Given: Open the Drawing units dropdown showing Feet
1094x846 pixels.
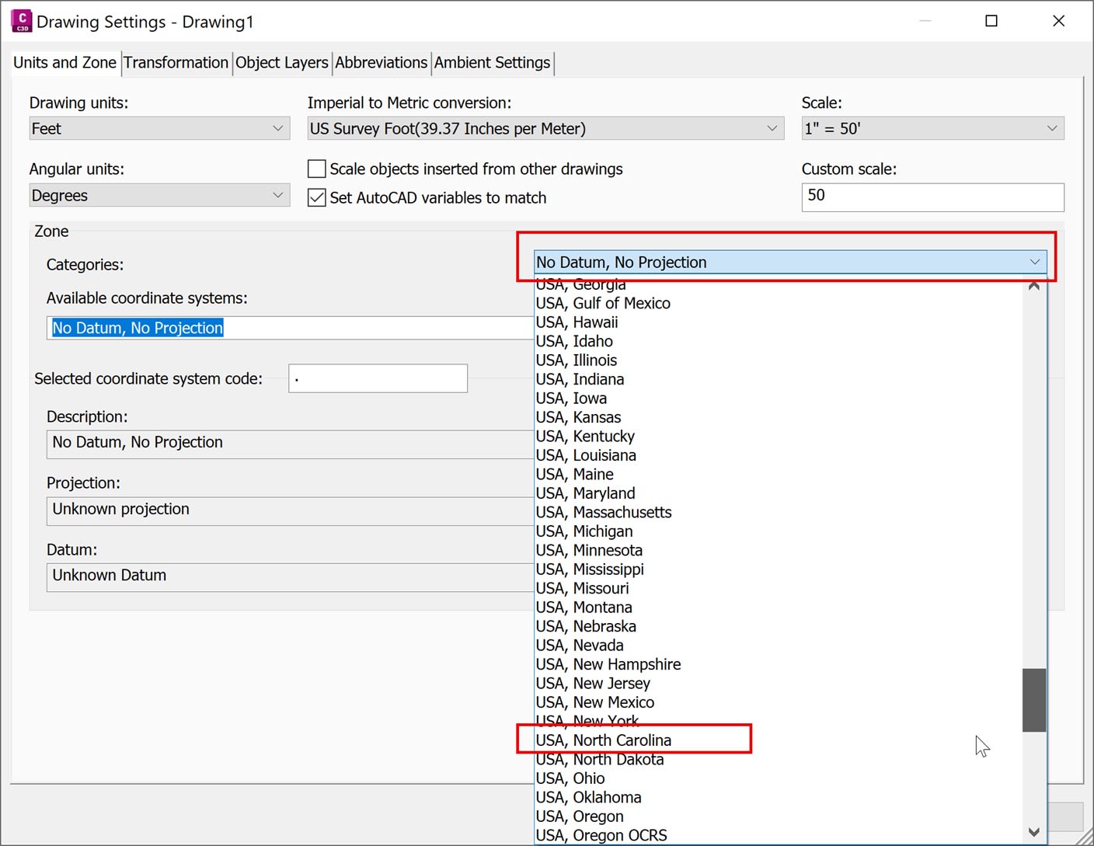Looking at the screenshot, I should click(159, 128).
